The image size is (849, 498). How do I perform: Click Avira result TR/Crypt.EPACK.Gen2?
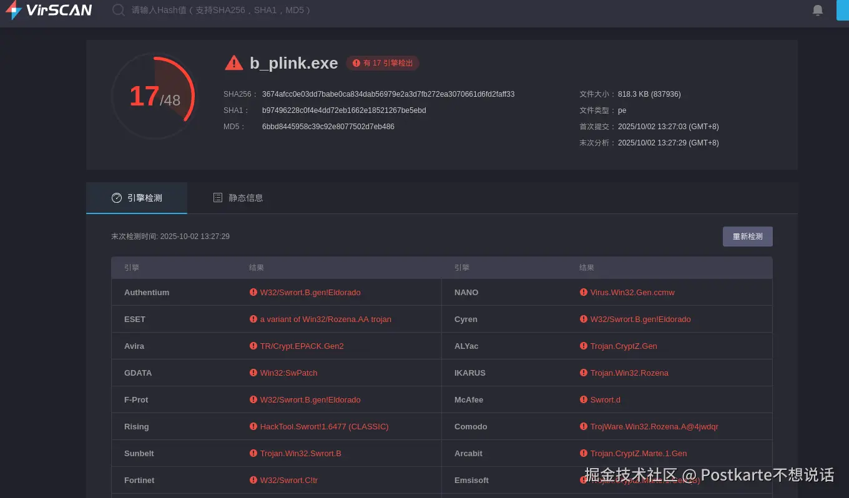(x=302, y=346)
